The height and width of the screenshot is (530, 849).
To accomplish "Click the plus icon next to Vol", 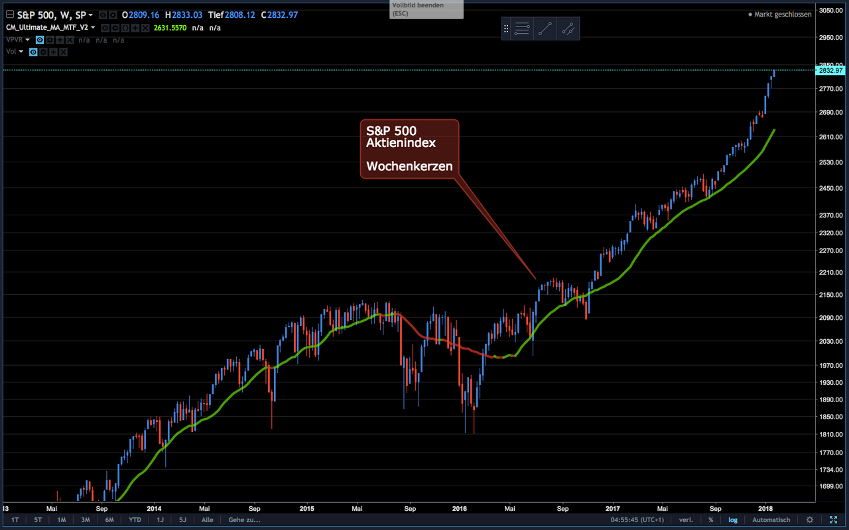I will click(53, 52).
